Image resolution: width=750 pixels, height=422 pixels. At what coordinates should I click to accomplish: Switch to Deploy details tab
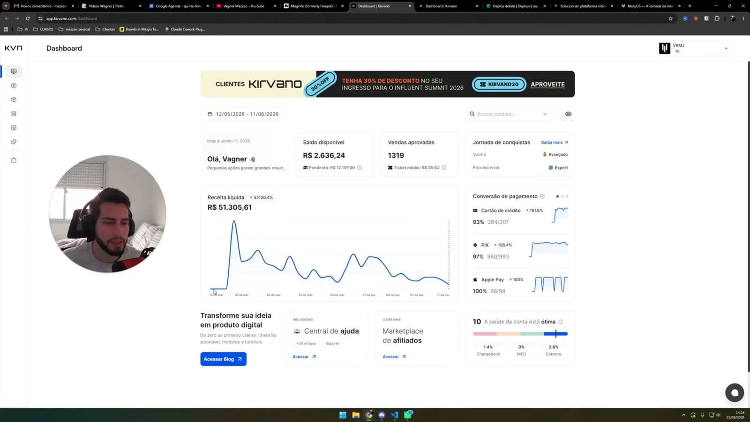click(516, 6)
